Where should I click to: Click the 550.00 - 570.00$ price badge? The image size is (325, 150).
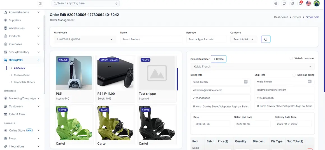click(109, 60)
